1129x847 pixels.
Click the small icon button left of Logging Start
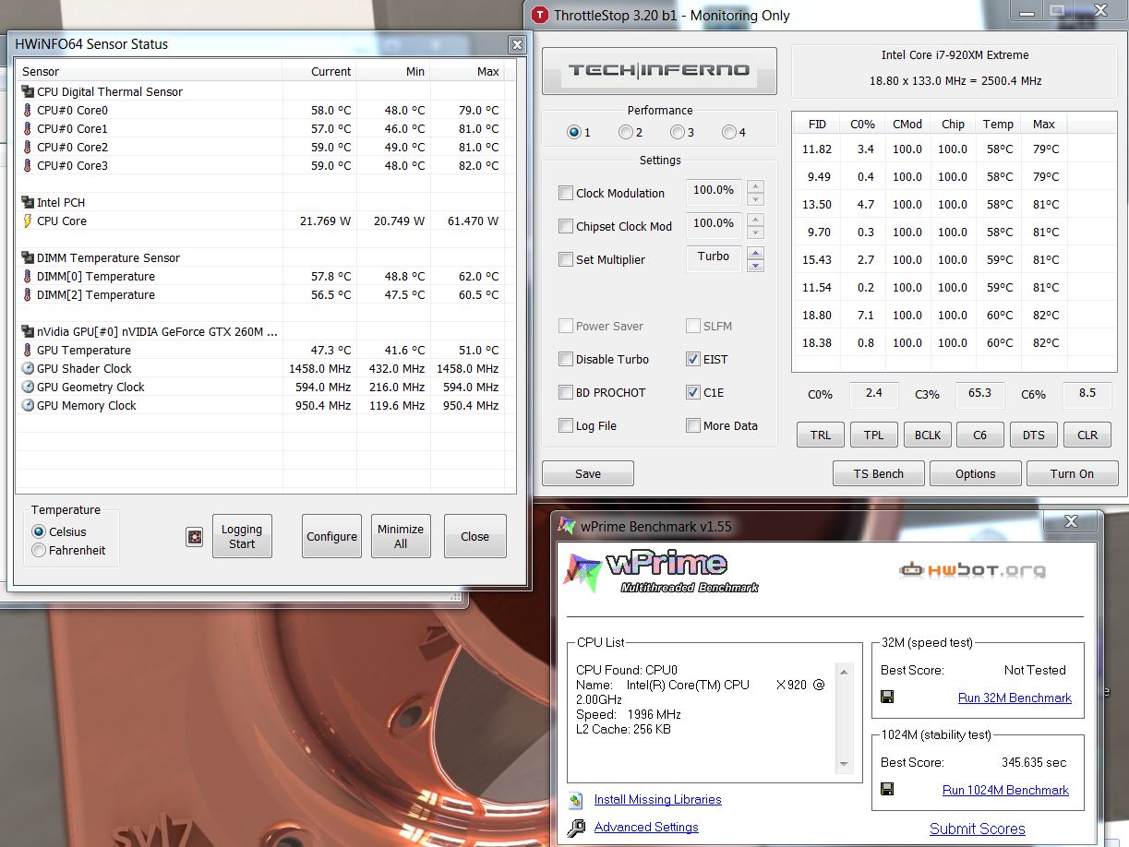point(194,537)
